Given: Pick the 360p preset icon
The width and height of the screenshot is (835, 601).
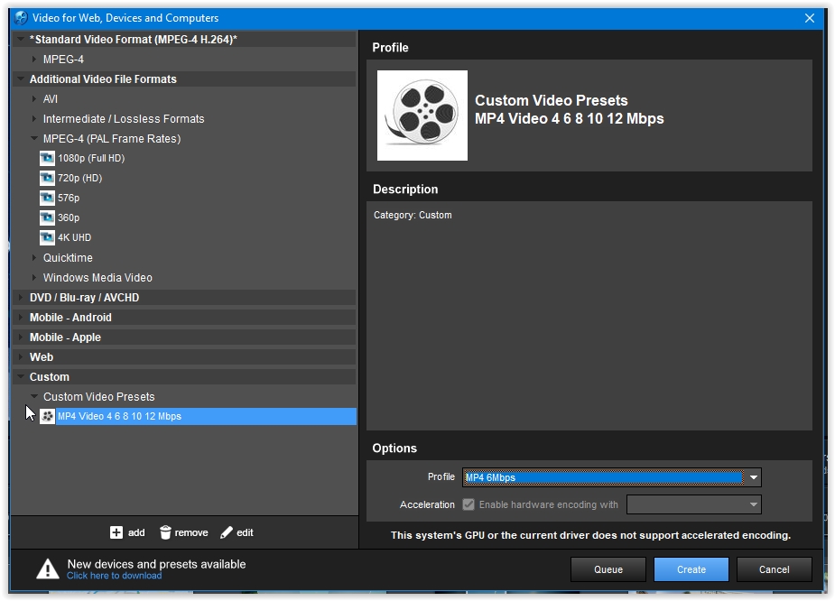Looking at the screenshot, I should pyautogui.click(x=47, y=217).
